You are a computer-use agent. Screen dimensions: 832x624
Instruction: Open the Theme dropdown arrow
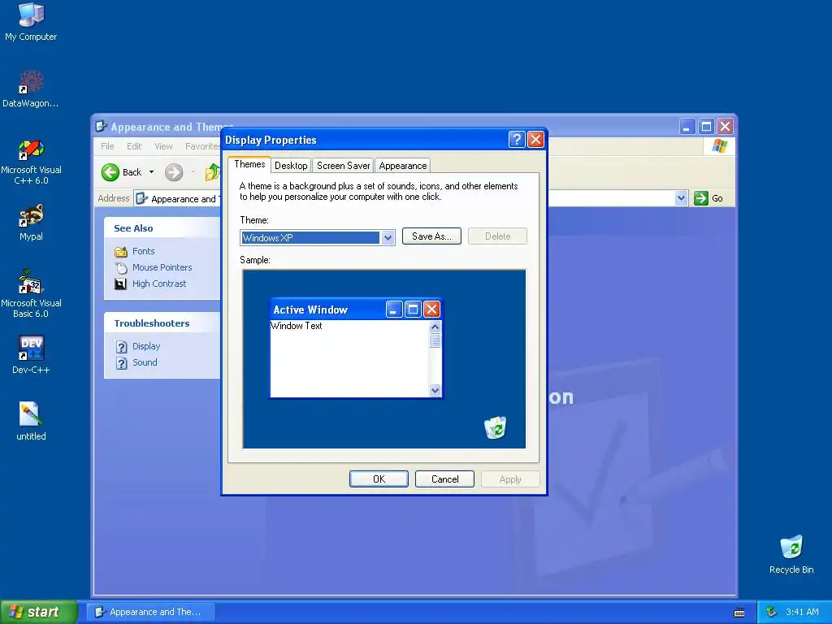[388, 238]
